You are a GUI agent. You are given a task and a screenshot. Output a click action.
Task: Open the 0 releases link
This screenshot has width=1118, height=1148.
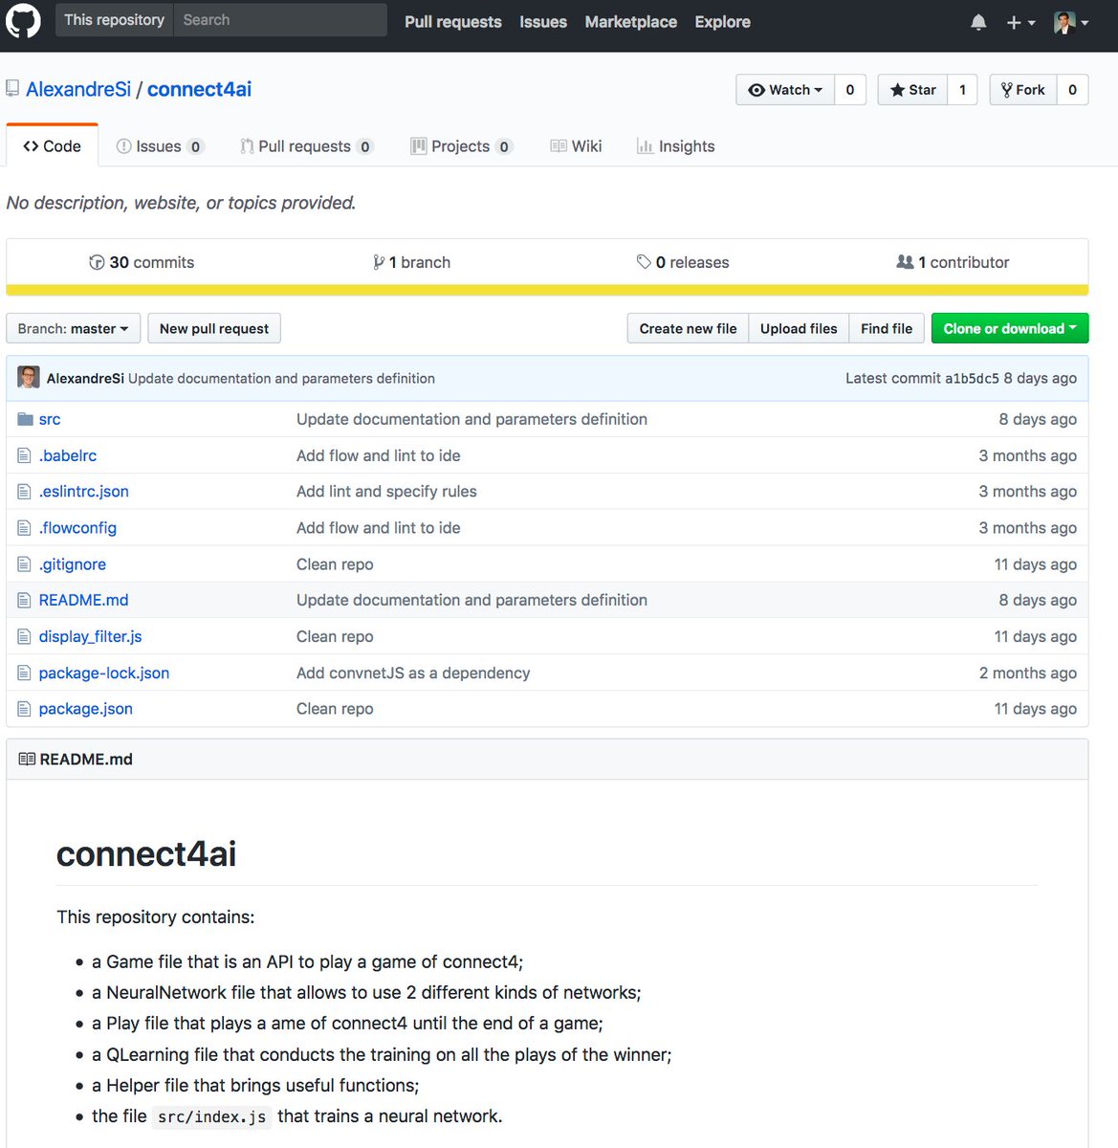683,262
